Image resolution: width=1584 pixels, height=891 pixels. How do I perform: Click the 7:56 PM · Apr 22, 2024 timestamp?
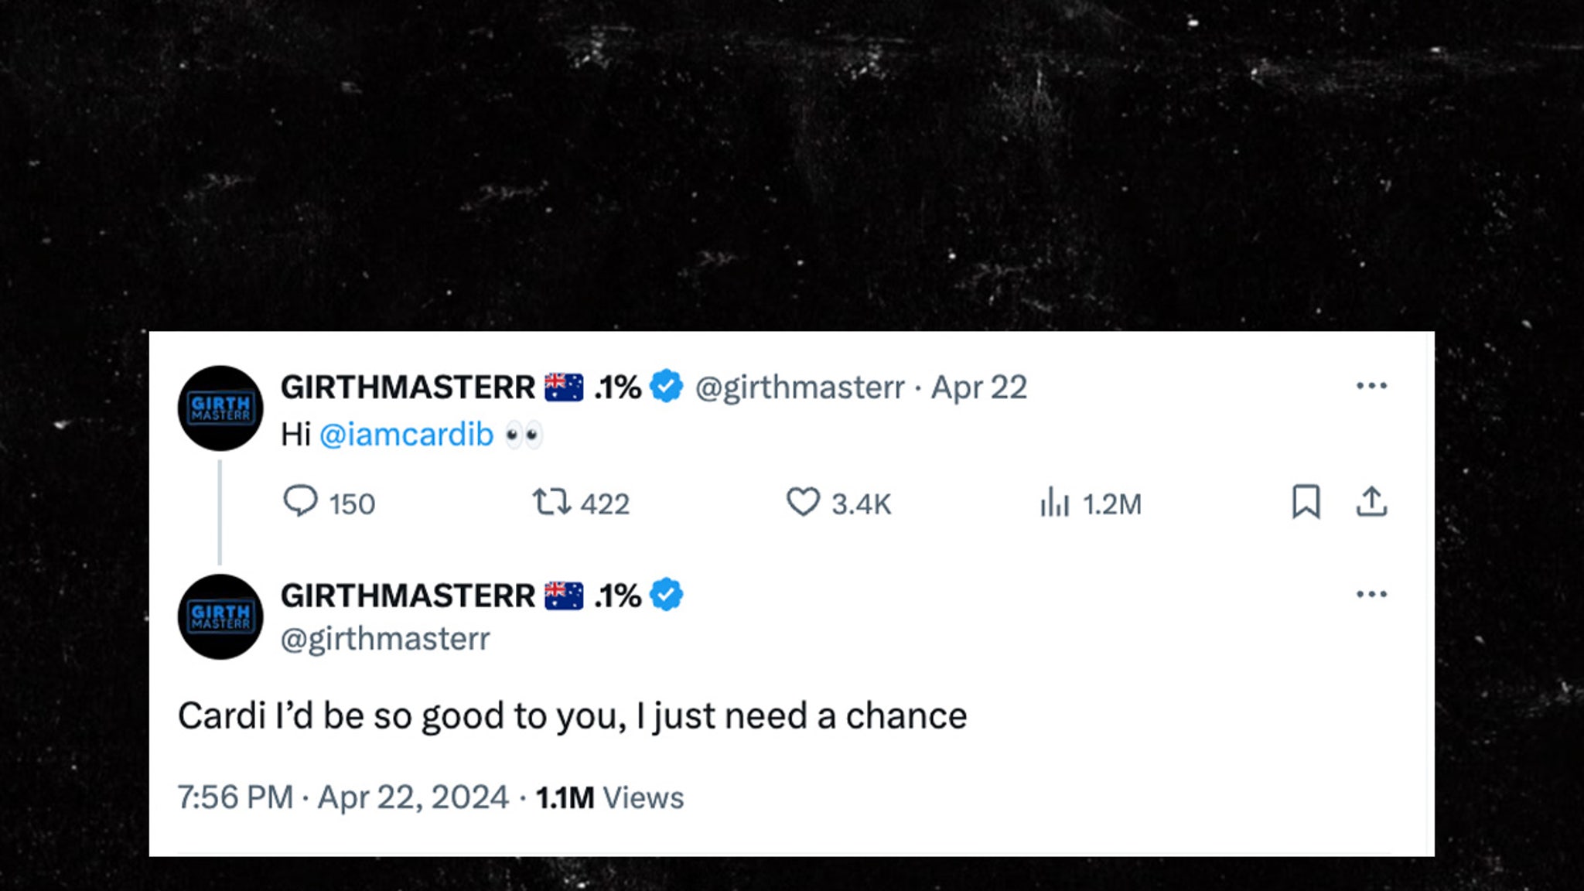[x=343, y=797]
